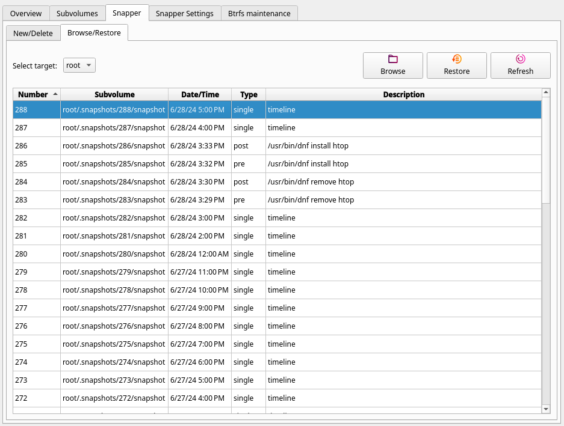Select the pre type cell in row 285
564x426 pixels.
[249, 164]
